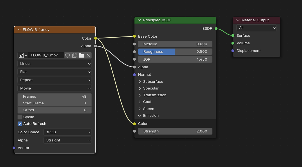Click the Emission Color input socket
This screenshot has height=167, width=302.
pyautogui.click(x=134, y=124)
